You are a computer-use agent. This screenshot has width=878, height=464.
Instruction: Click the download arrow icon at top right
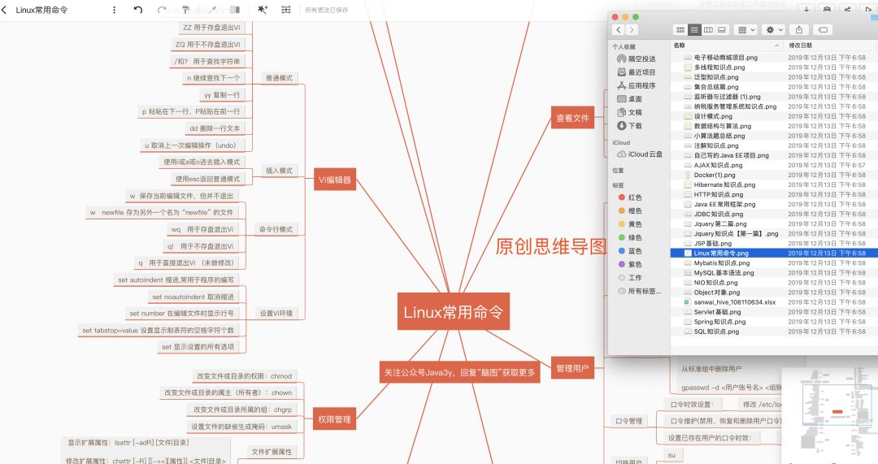coord(806,10)
